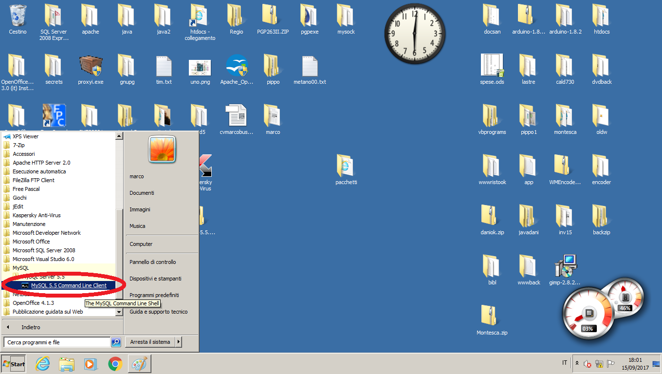Collapse the MySQL folder in programs list
The width and height of the screenshot is (662, 374).
click(20, 268)
